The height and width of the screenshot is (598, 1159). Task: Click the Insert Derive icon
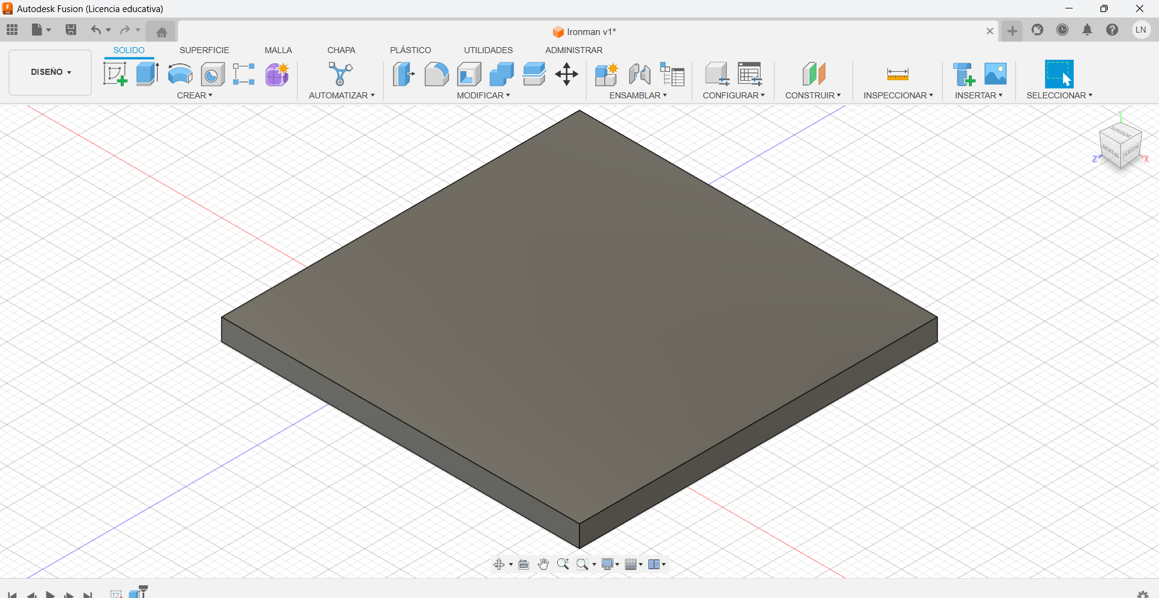tap(963, 74)
